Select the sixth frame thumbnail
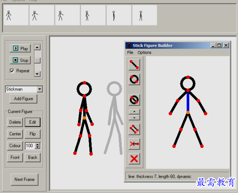 (145, 15)
